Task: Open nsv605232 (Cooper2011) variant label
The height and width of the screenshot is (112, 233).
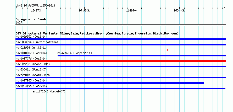Action: tap(33, 64)
